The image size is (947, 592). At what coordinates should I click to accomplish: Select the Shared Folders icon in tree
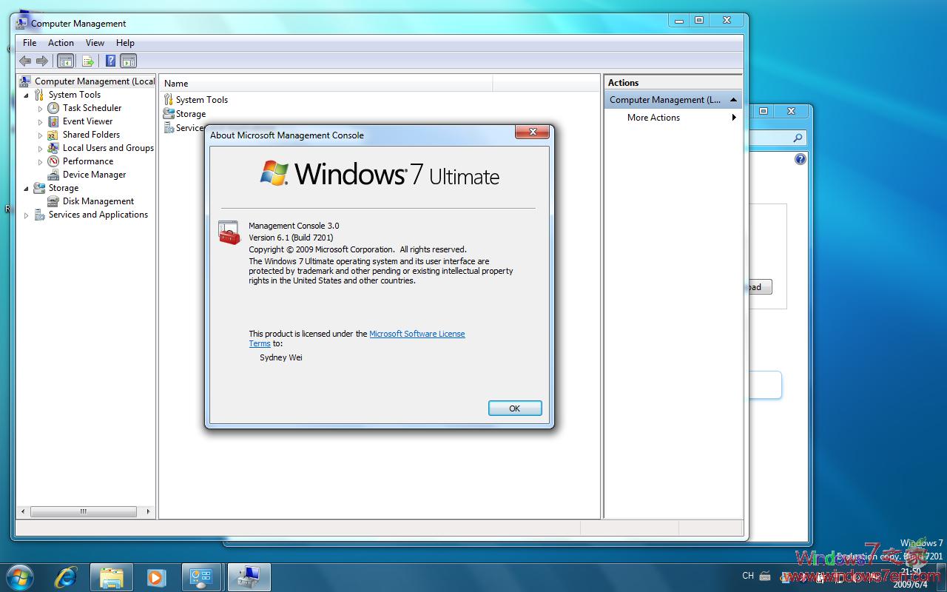tap(53, 135)
